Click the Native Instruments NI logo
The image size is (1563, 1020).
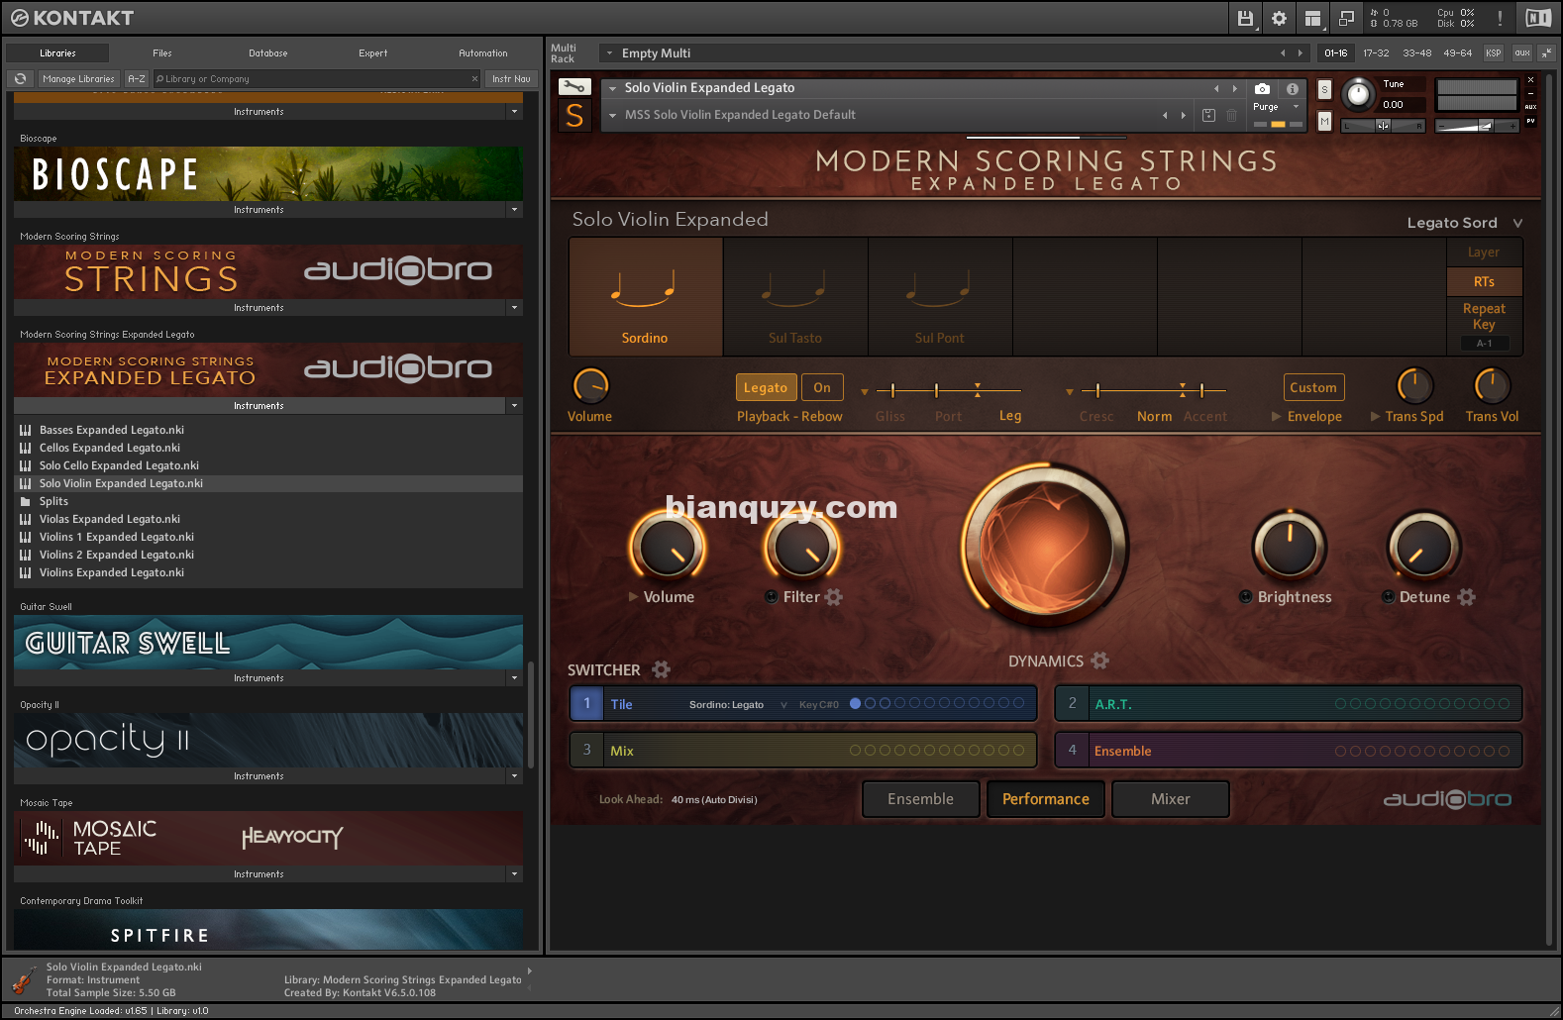(1537, 18)
